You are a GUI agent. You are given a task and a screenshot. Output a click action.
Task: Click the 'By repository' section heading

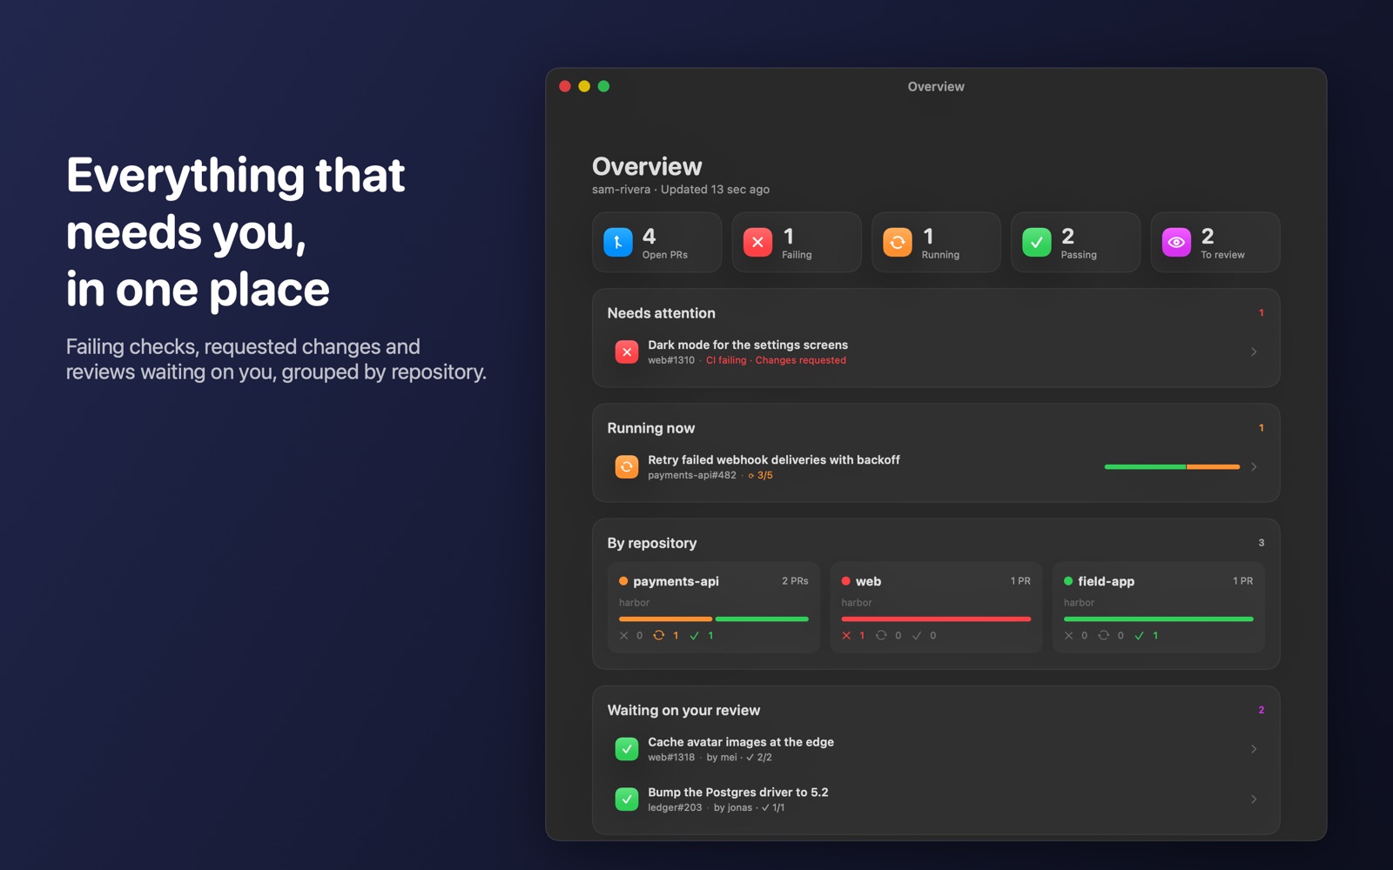click(652, 543)
